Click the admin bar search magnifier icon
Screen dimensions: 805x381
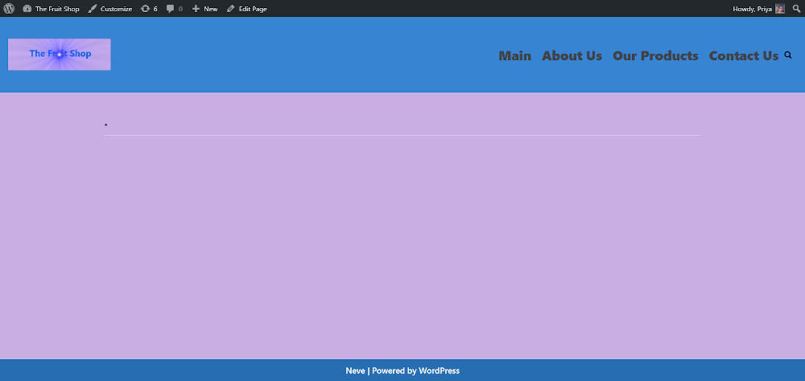pyautogui.click(x=796, y=9)
